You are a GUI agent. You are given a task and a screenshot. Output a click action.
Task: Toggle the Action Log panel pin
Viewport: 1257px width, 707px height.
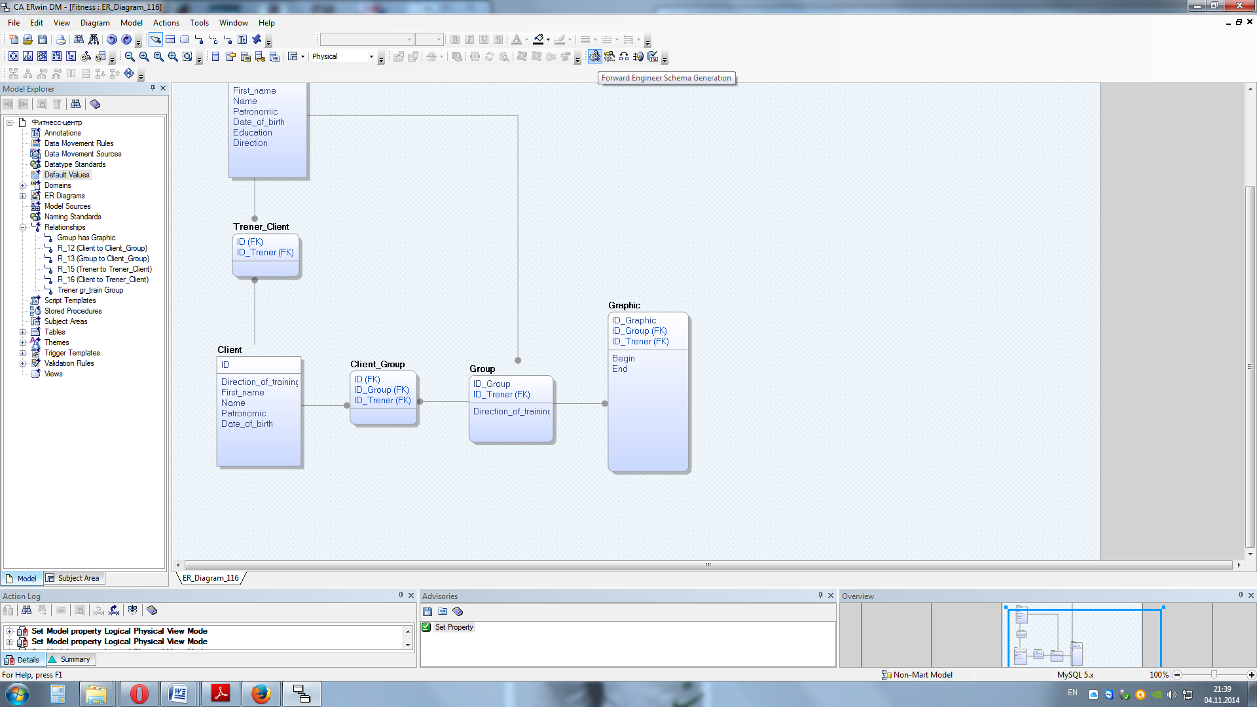point(401,596)
